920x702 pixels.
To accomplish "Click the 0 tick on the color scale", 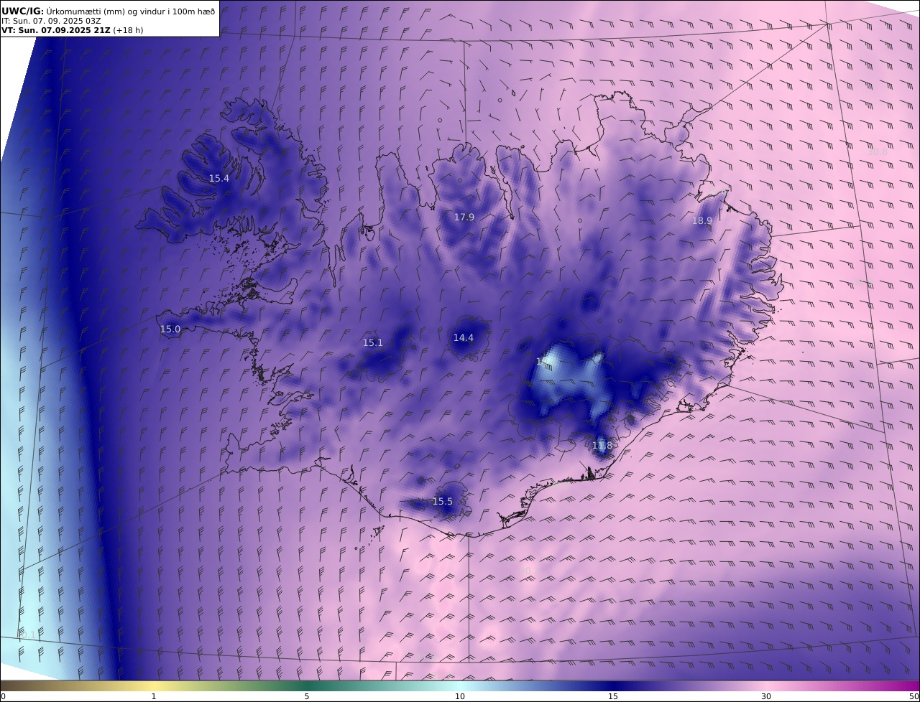I will click(x=3, y=696).
